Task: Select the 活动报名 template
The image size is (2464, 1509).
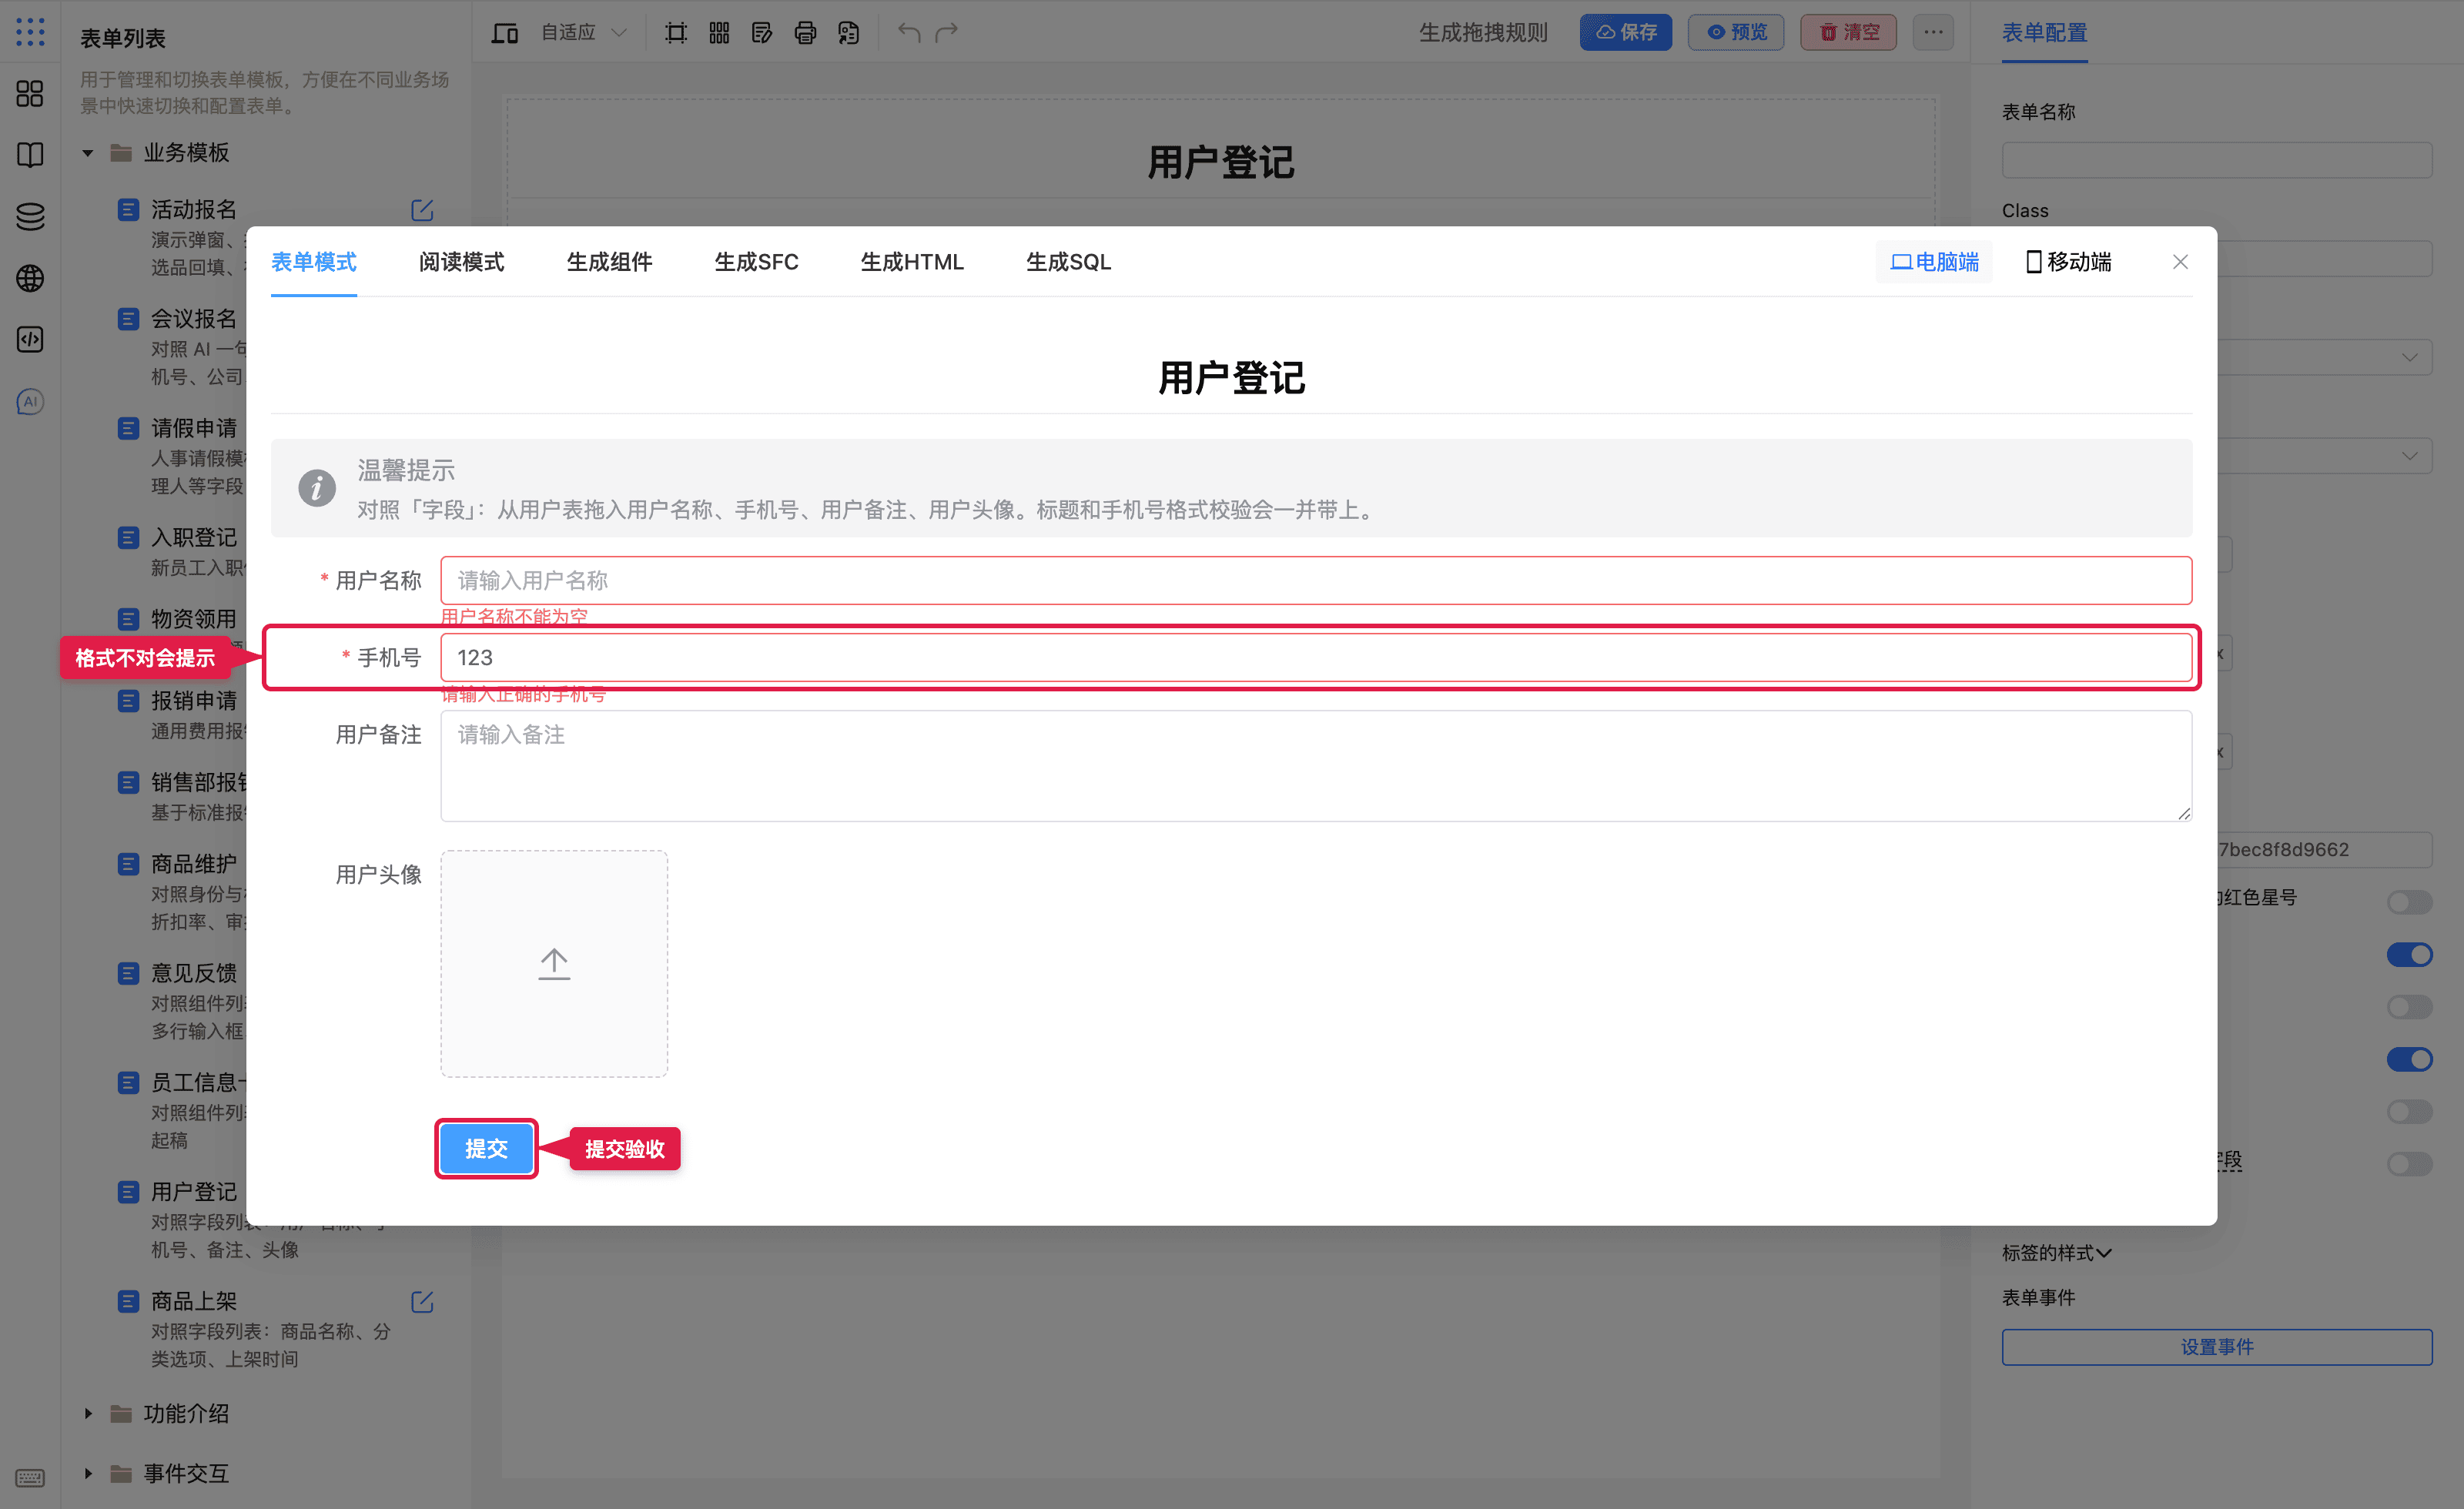Action: pos(194,209)
